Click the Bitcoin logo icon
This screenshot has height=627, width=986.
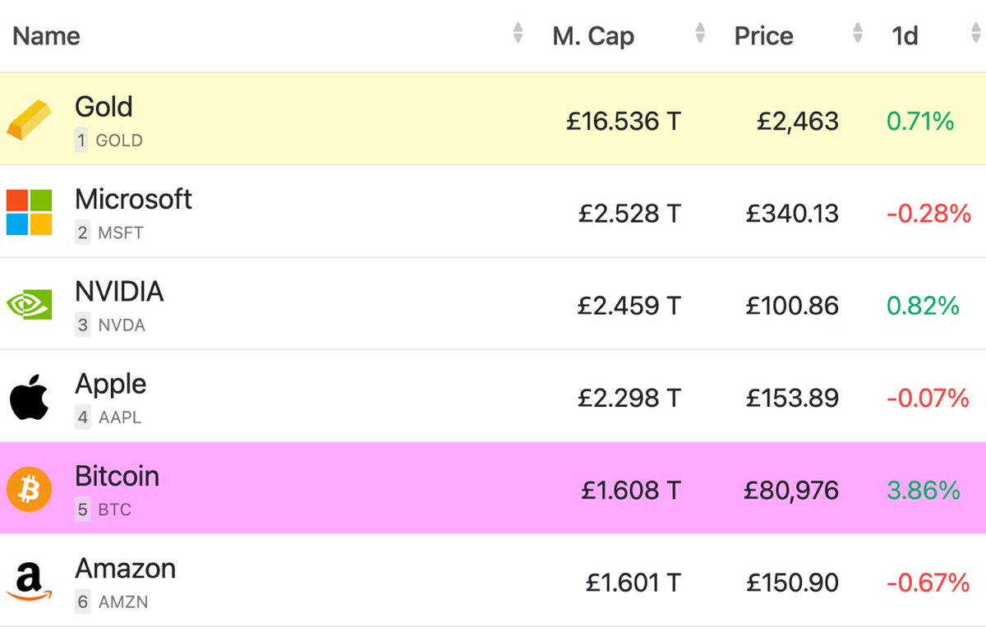pyautogui.click(x=30, y=489)
